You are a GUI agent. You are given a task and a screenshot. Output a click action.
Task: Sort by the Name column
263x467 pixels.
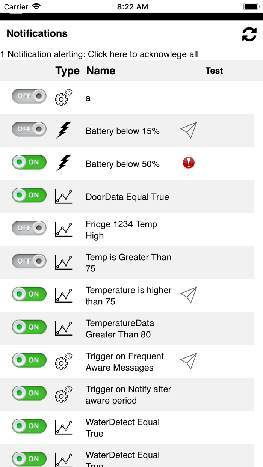click(100, 71)
